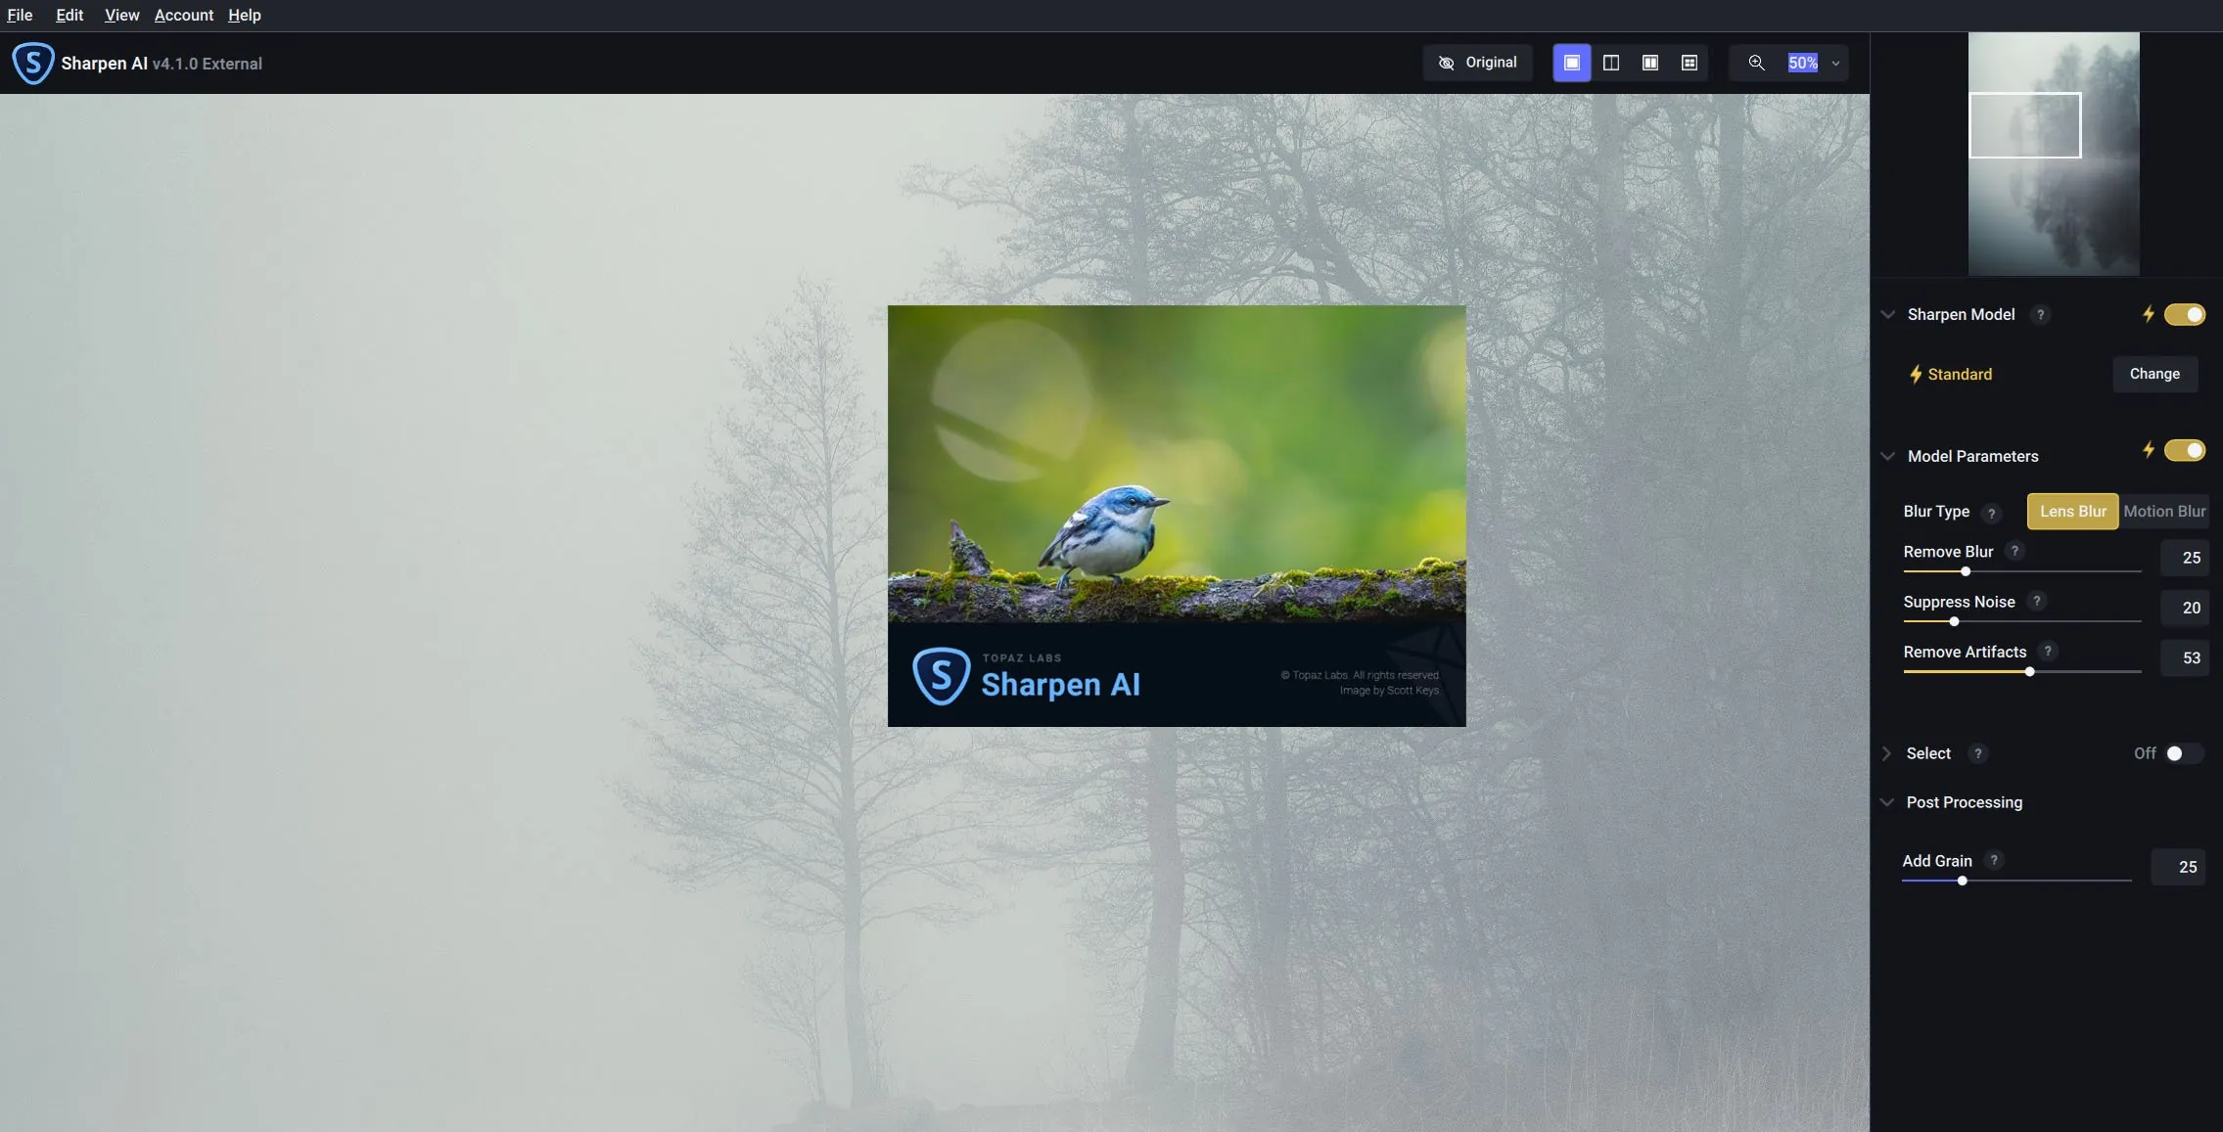This screenshot has height=1132, width=2223.
Task: Switch to split view comparison icon
Action: 1611,62
